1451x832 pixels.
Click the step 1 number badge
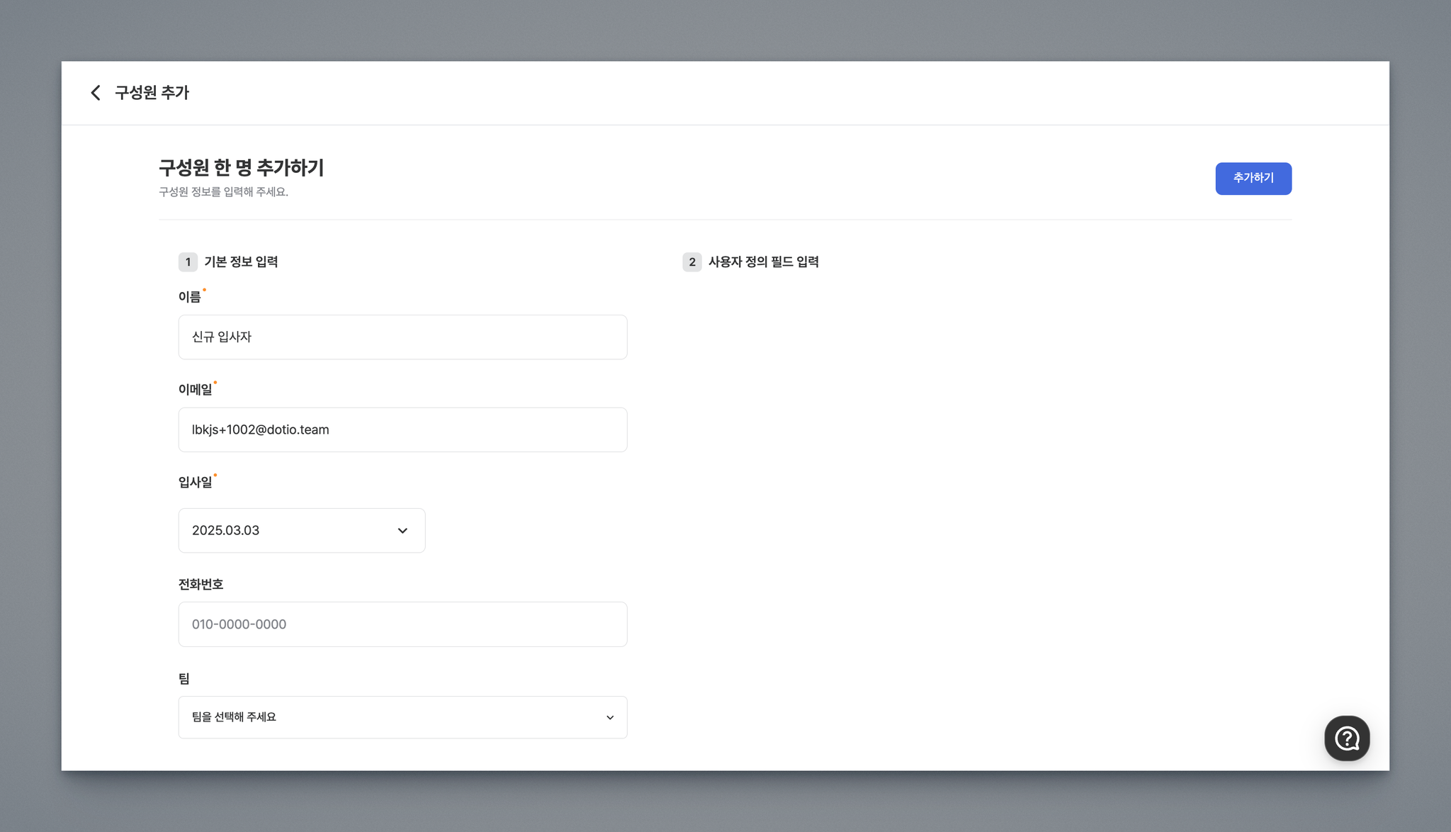click(x=188, y=262)
